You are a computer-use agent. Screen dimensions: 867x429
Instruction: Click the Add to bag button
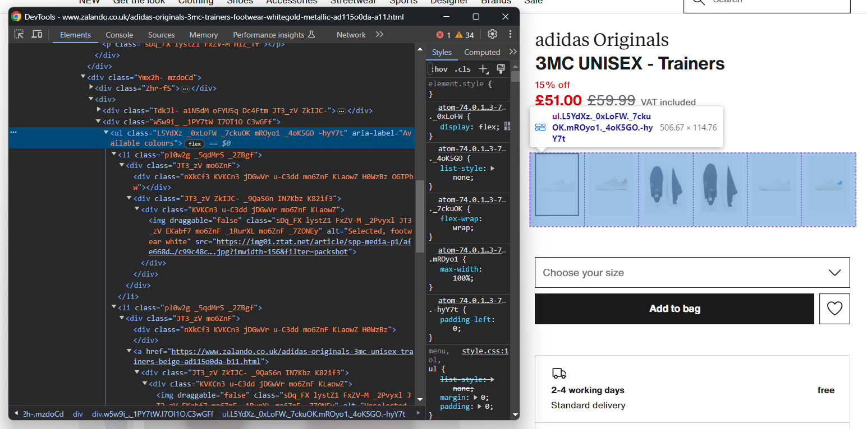(x=674, y=309)
